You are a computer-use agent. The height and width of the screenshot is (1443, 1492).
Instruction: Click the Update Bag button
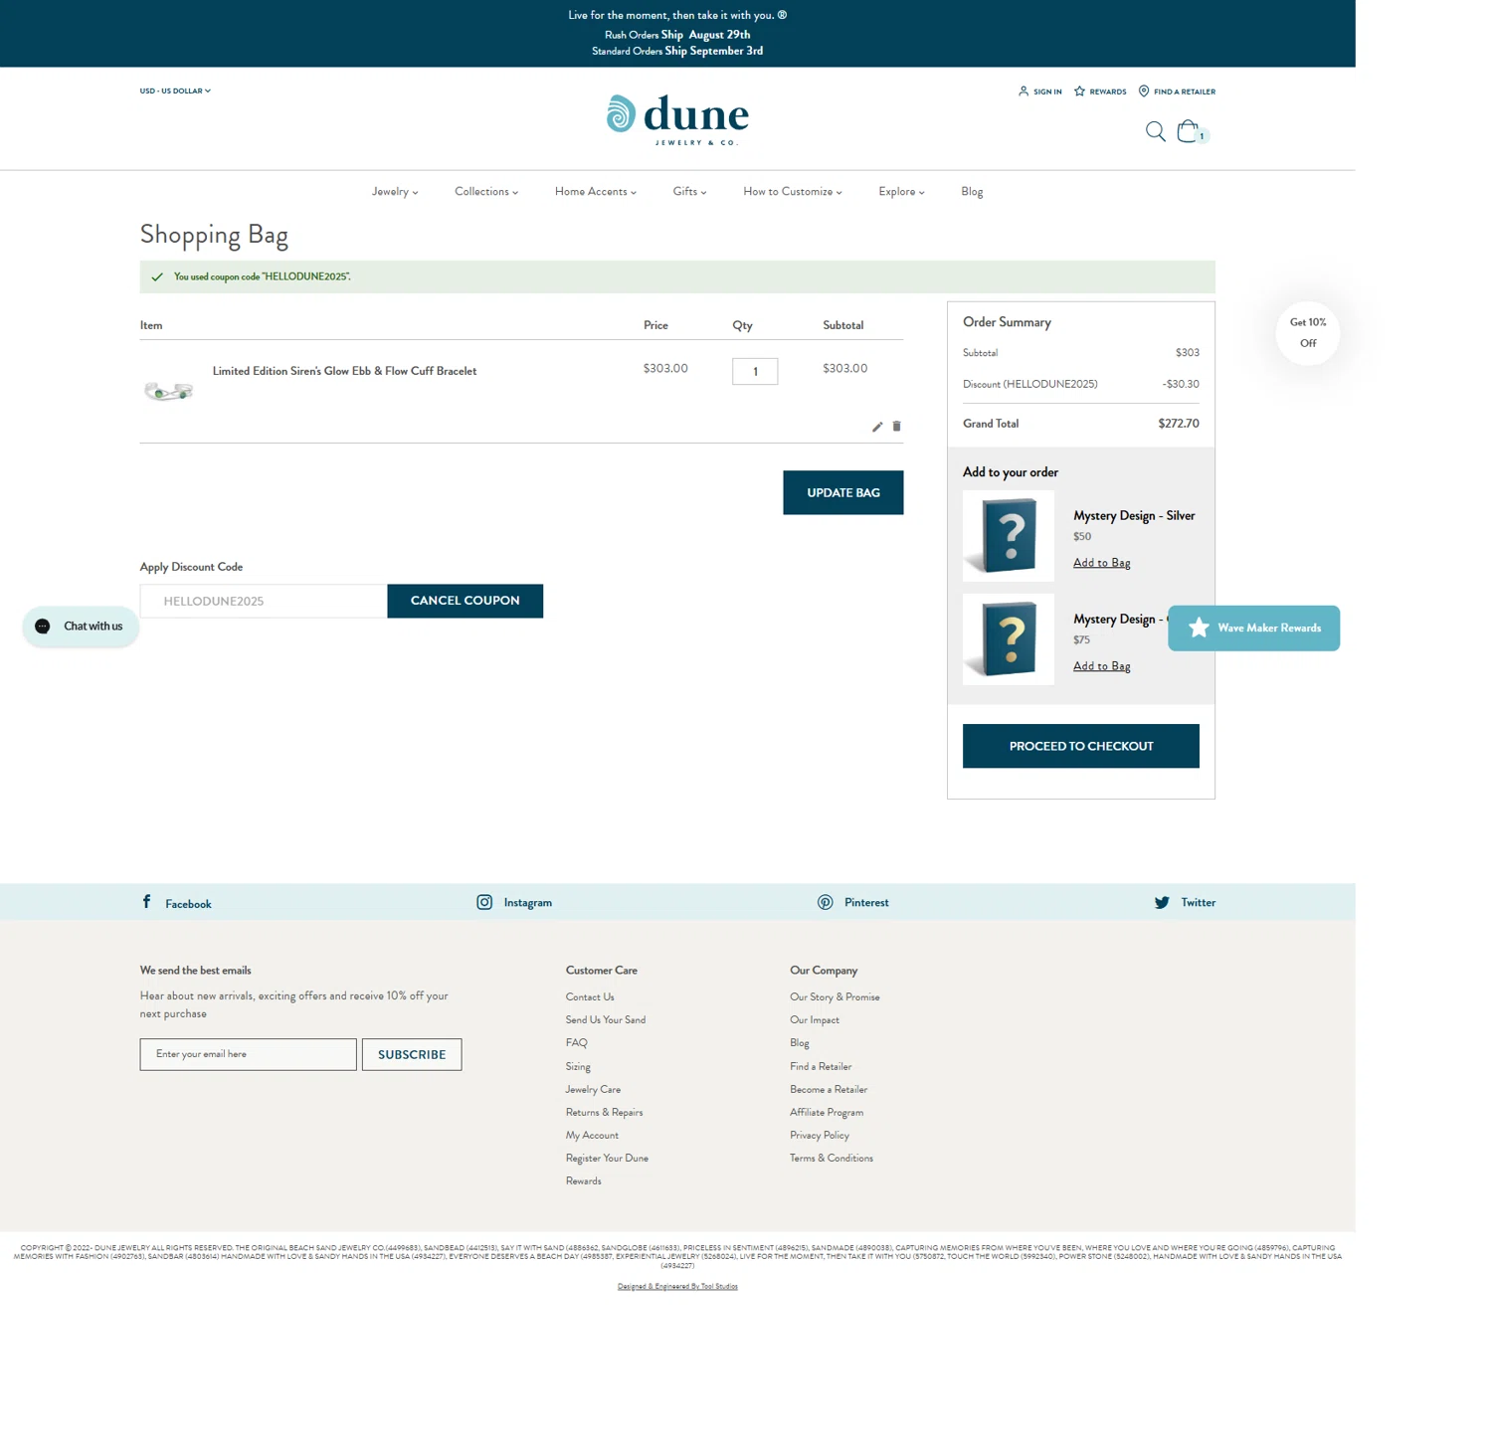point(842,492)
